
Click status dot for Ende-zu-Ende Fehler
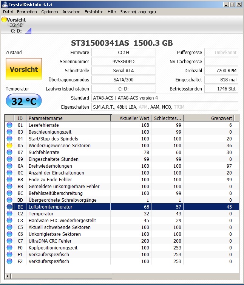(9, 179)
